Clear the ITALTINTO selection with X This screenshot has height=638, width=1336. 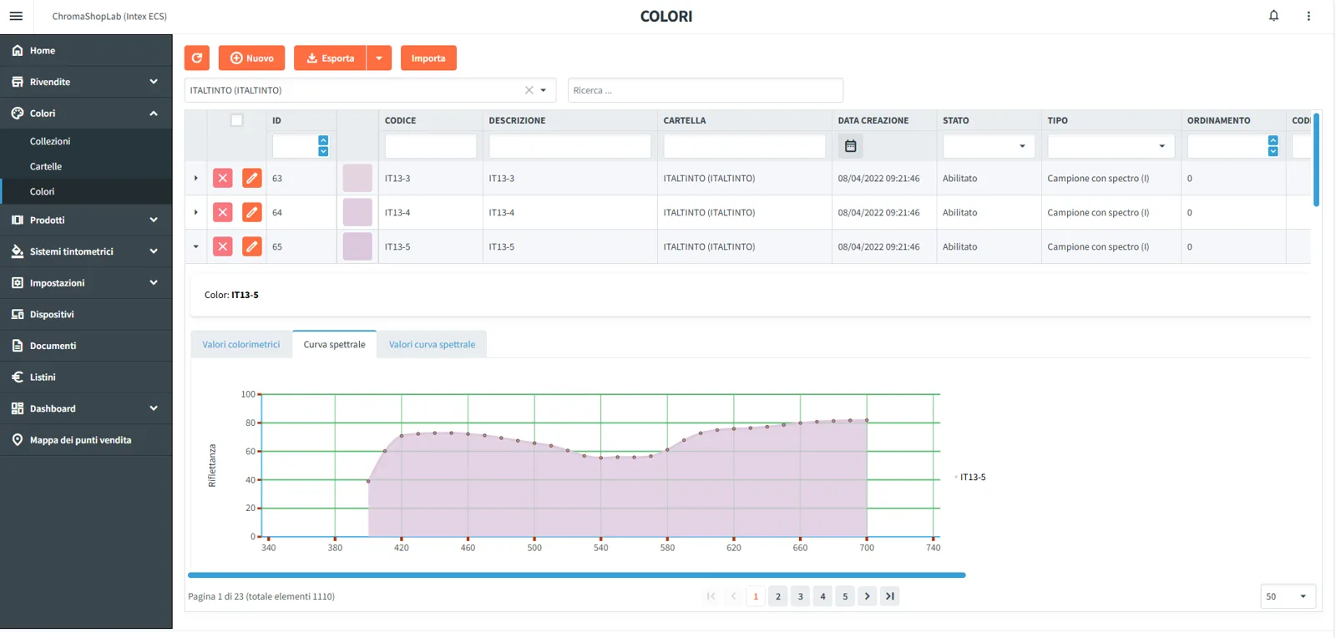(529, 90)
